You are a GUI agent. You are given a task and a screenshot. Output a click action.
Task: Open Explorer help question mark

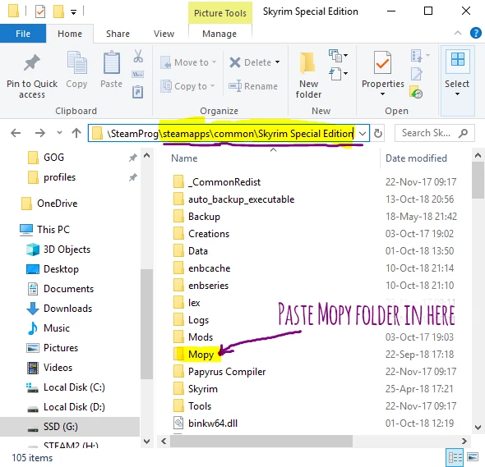tap(475, 33)
